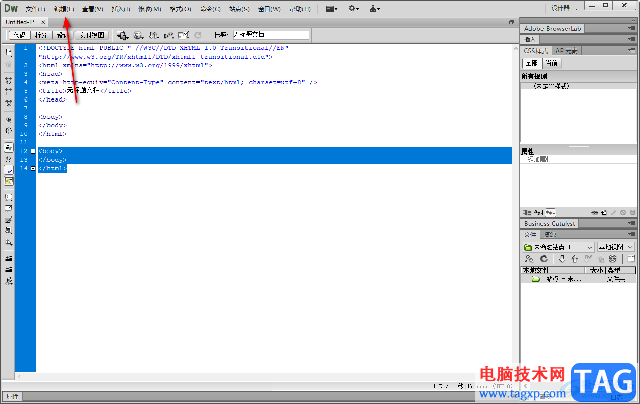Switch to Split view (拆分)

tap(41, 35)
